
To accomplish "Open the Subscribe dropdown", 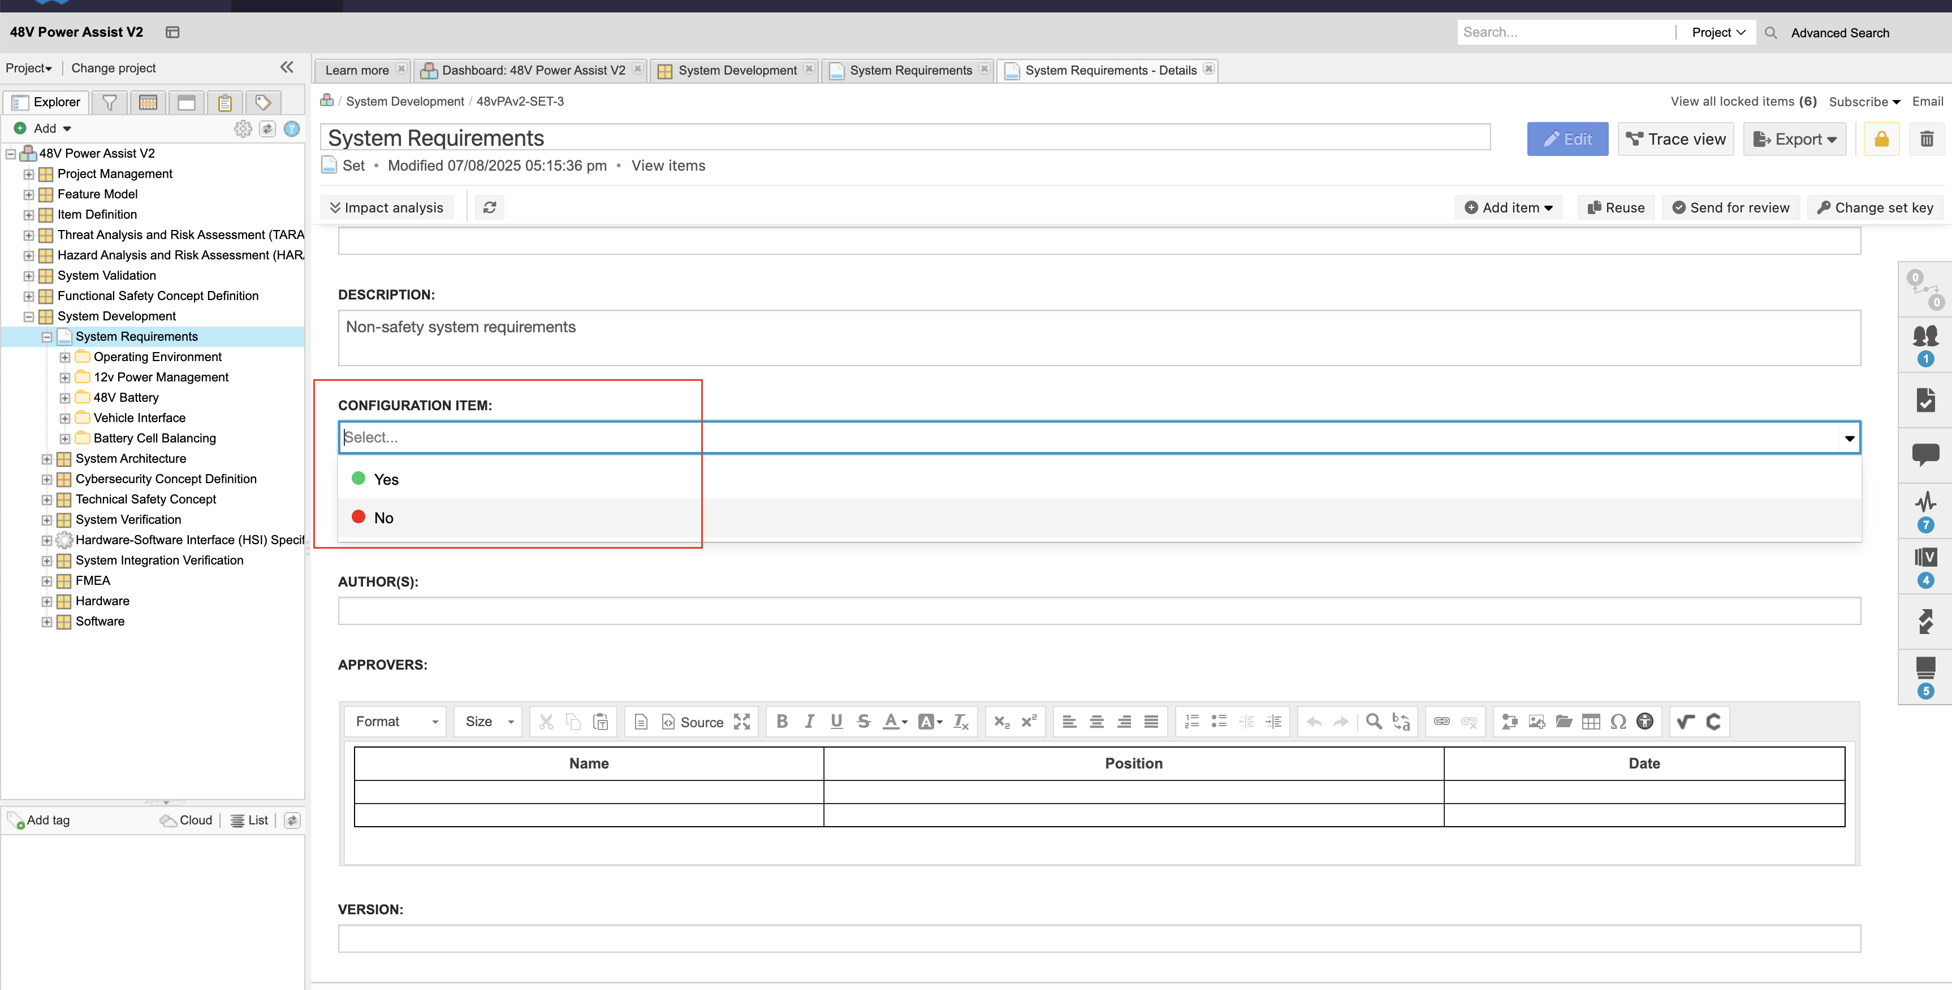I will (x=1864, y=102).
